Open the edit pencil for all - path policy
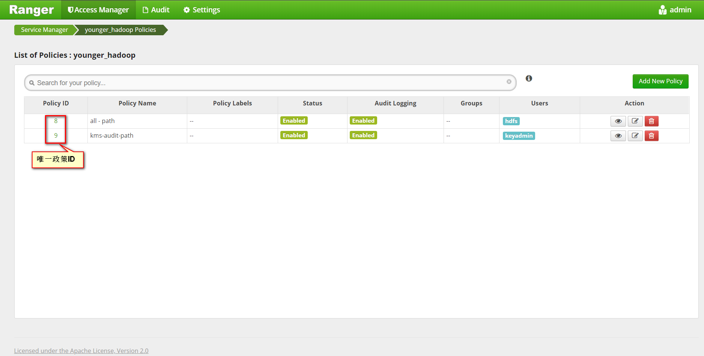The image size is (704, 356). (x=635, y=121)
